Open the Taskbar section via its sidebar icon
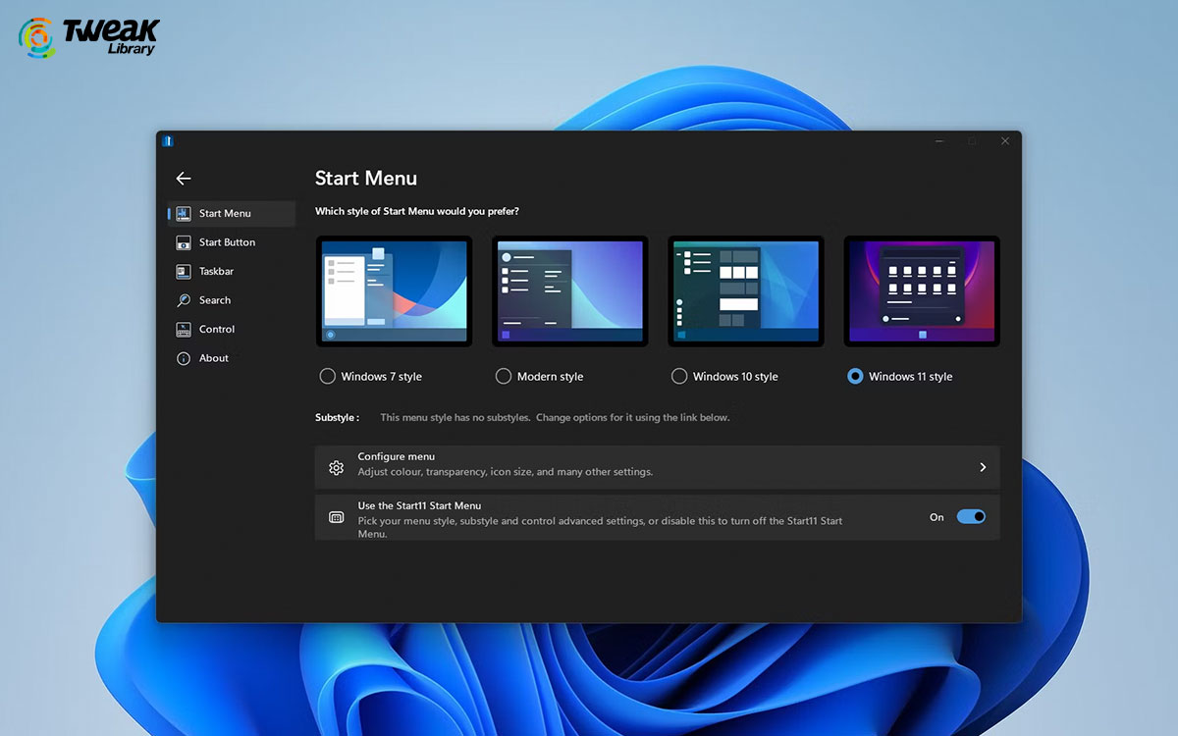The image size is (1178, 736). point(185,271)
